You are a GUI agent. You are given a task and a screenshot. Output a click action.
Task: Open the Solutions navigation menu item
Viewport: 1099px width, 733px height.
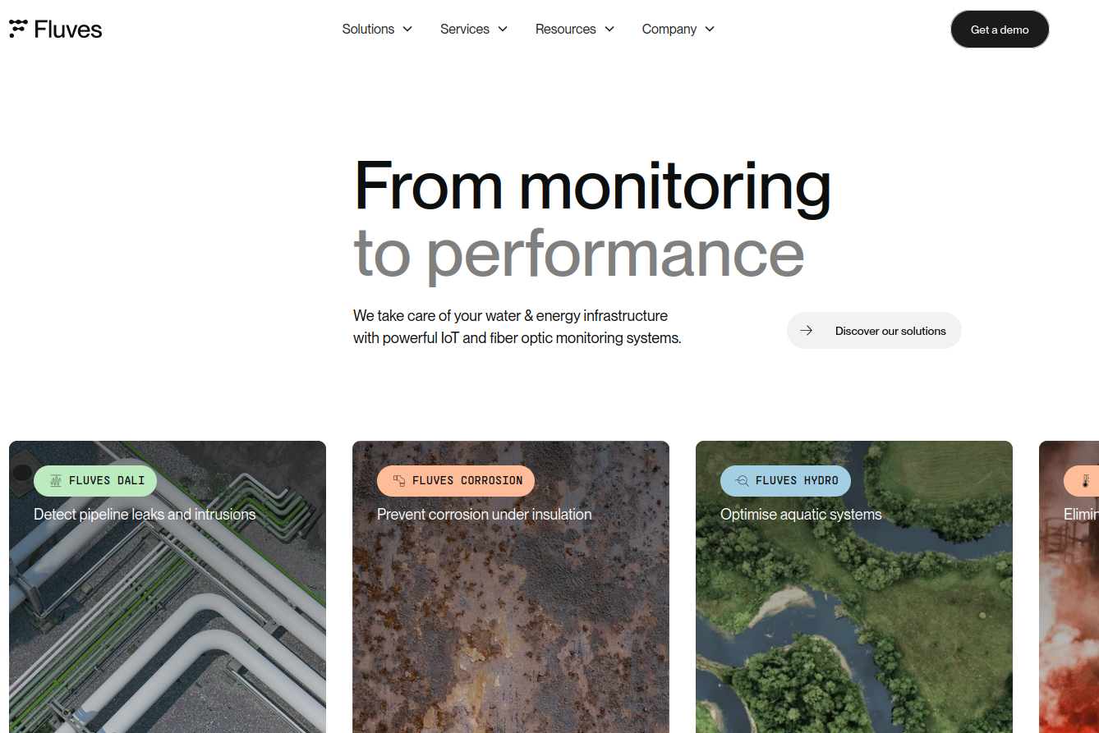pos(368,30)
